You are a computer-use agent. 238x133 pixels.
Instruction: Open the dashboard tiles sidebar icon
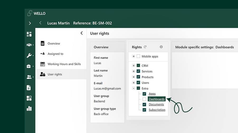coord(29,34)
